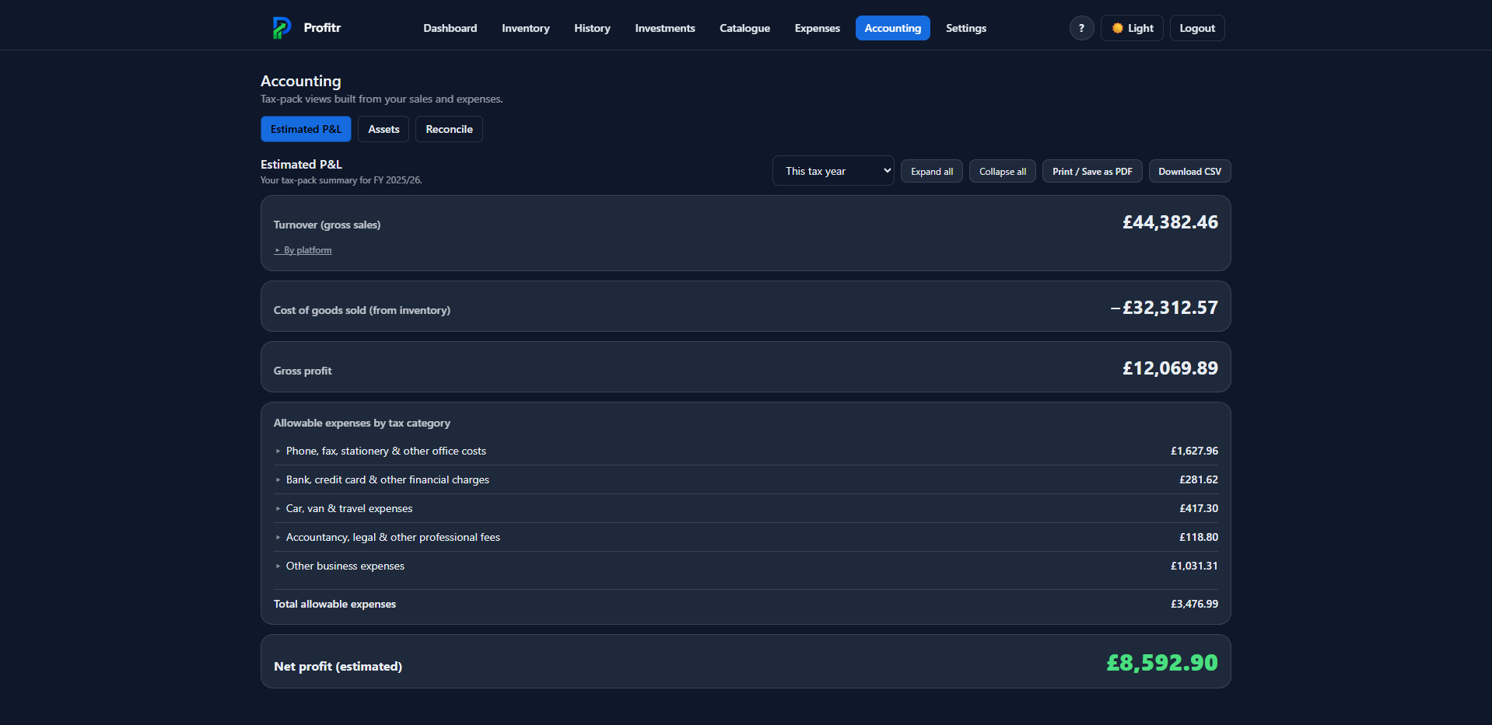Click the cost of goods value −£32,312.57
Viewport: 1492px width, 725px height.
tap(1164, 308)
